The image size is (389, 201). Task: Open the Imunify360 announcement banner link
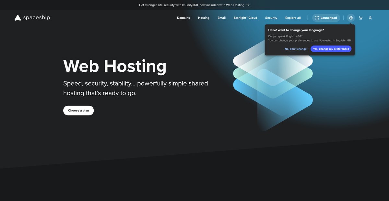194,5
